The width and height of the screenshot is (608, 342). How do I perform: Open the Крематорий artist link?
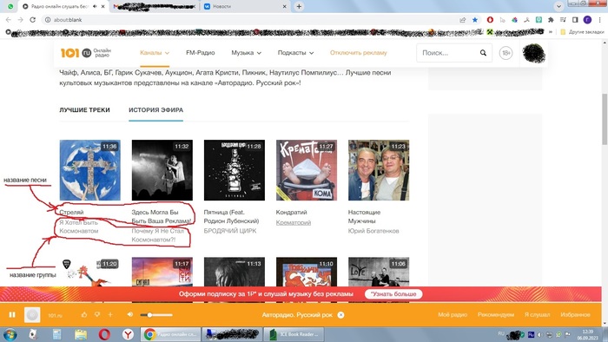[x=294, y=222]
